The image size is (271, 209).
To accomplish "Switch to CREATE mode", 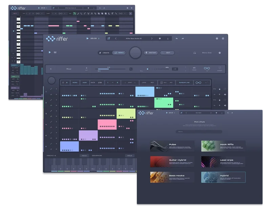I will click(104, 53).
